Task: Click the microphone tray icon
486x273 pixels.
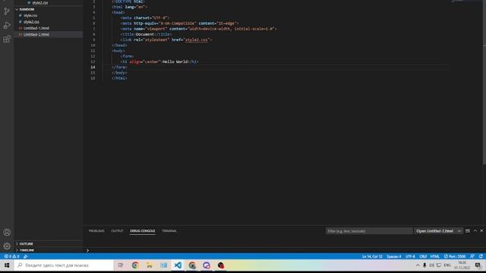Action: (x=424, y=265)
